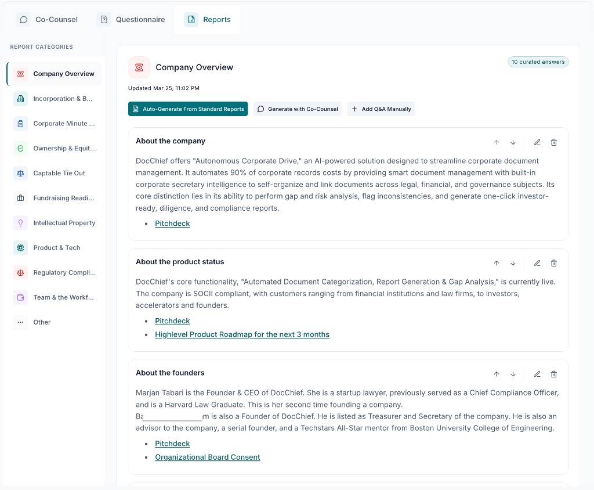Click the Intellectual Property lightbulb icon
This screenshot has height=490, width=594.
pos(21,223)
